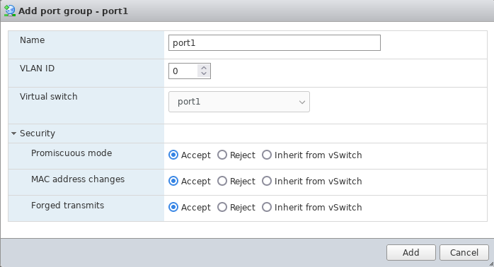This screenshot has height=267, width=494.
Task: Select Accept for Promiscuous mode
Action: click(173, 155)
